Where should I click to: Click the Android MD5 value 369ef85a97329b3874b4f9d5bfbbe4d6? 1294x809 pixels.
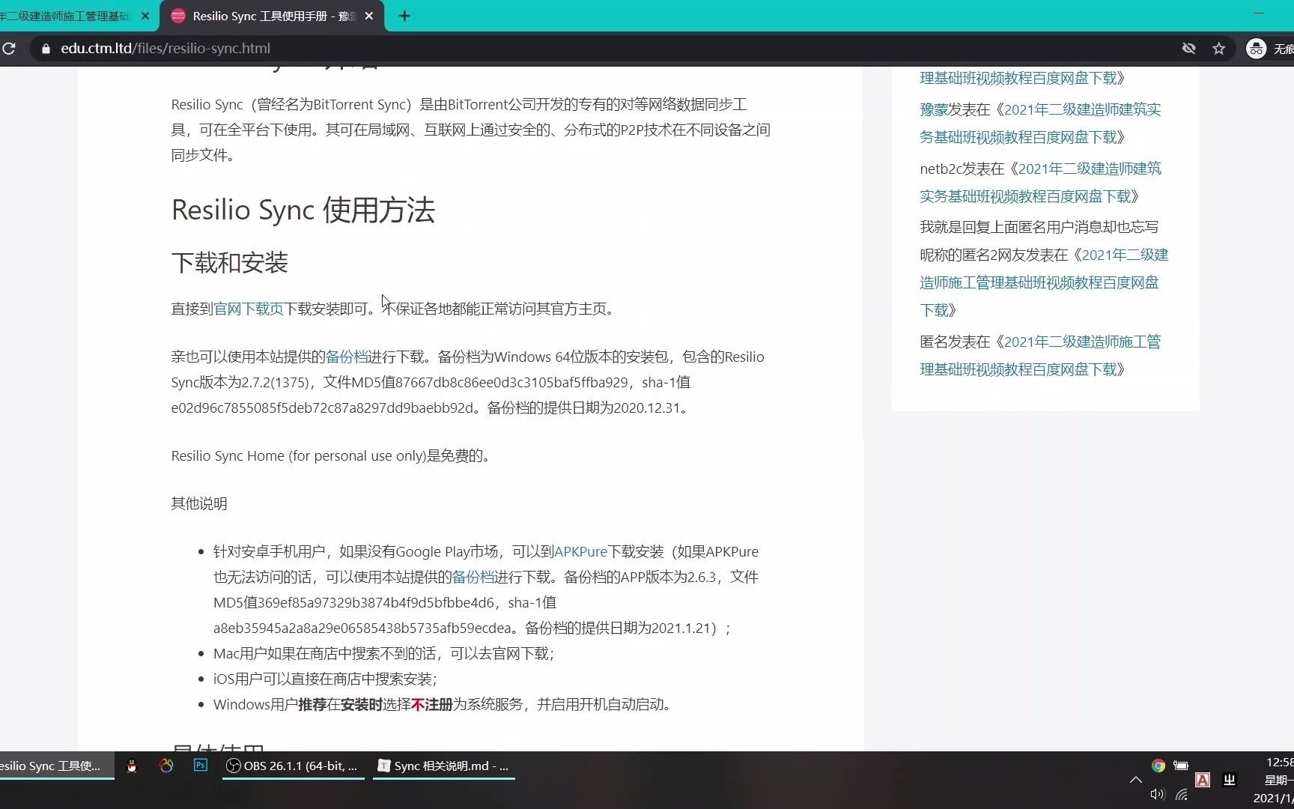pos(377,602)
